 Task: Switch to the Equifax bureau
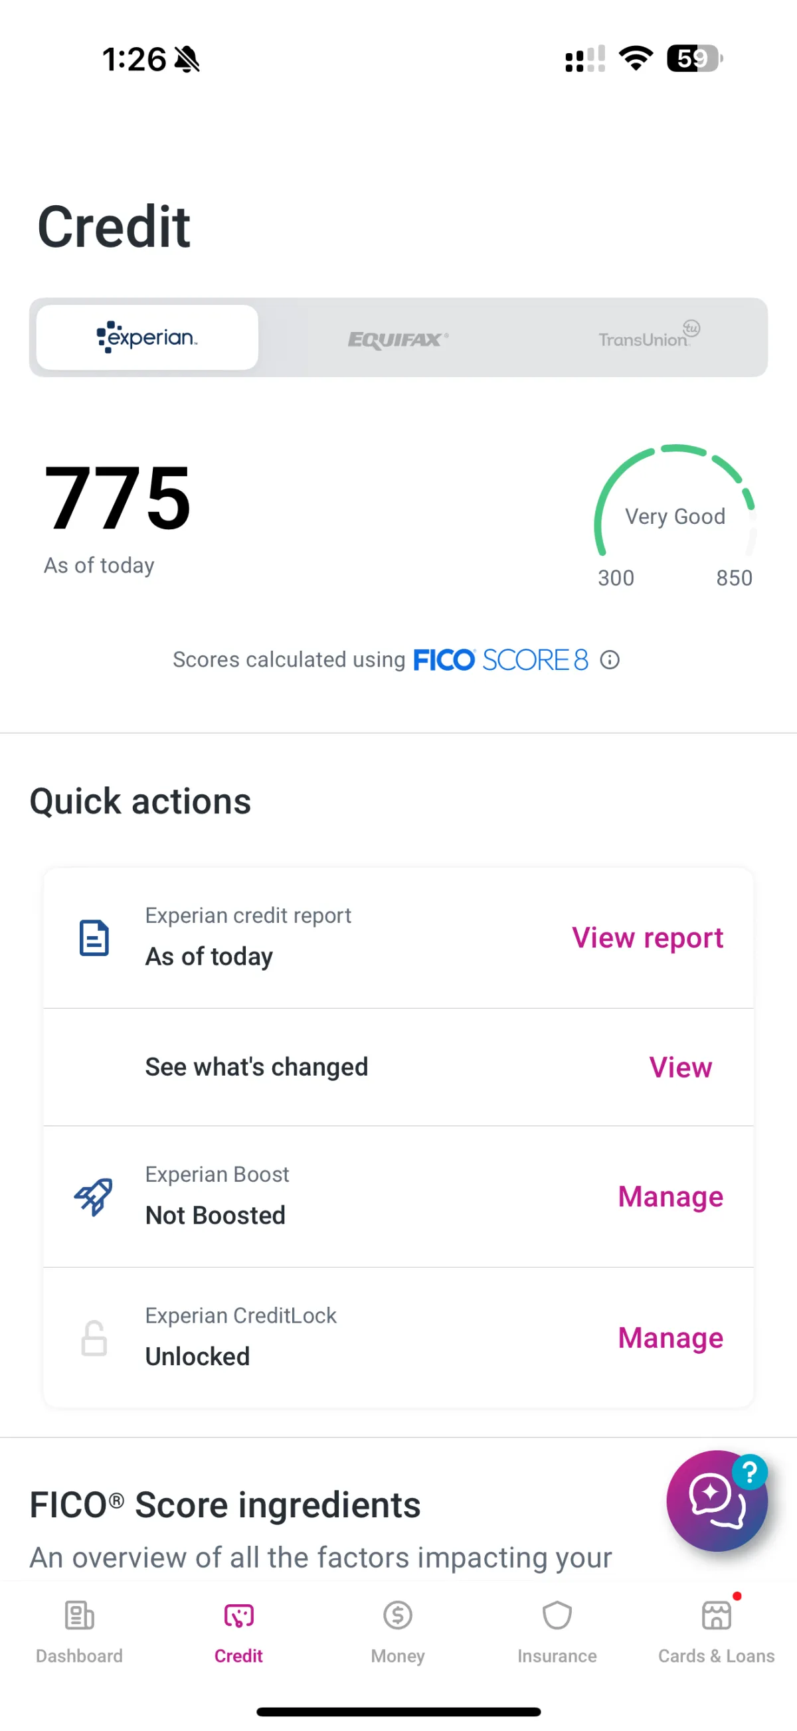point(398,339)
